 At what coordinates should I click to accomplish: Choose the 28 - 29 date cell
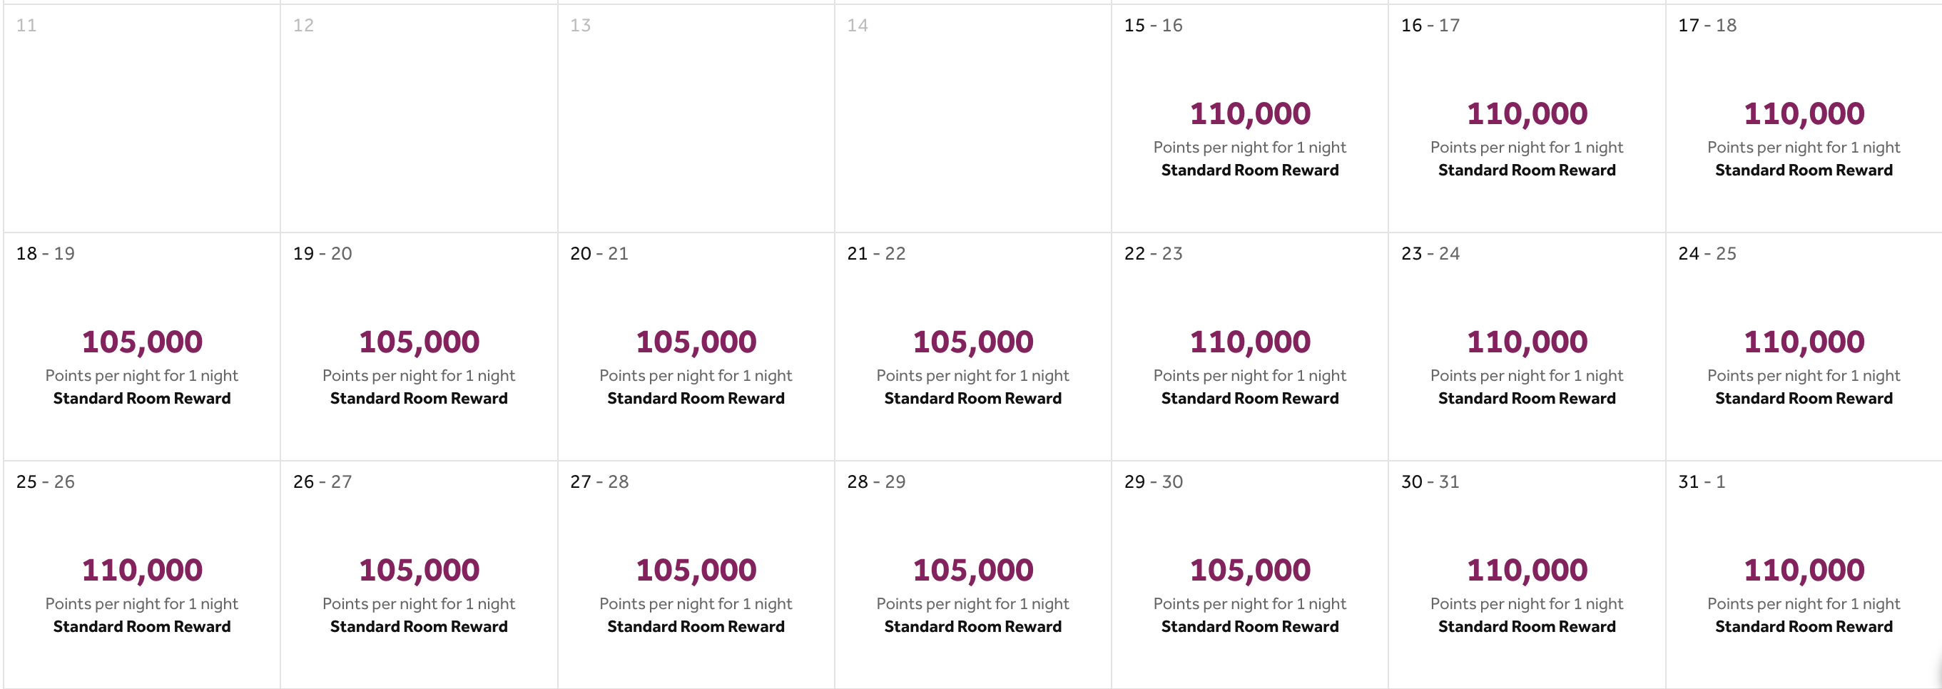972,571
